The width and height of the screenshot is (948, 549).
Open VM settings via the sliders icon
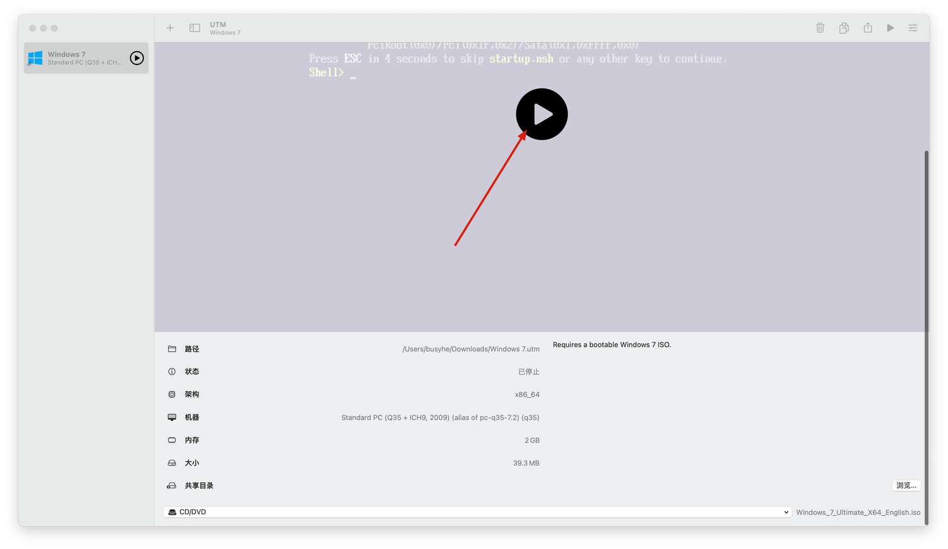click(x=913, y=28)
